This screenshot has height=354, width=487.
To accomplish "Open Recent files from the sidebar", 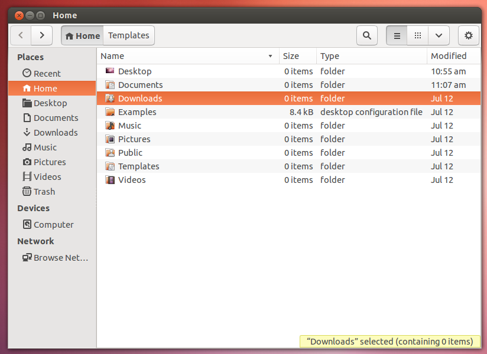I will pyautogui.click(x=46, y=73).
